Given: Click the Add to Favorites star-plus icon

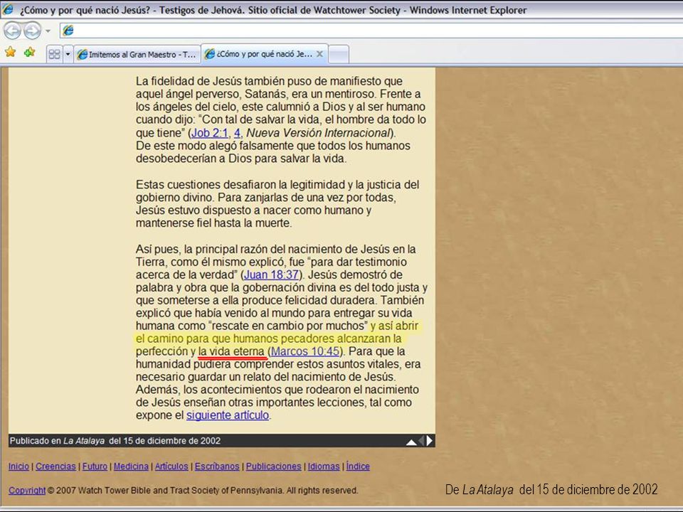Looking at the screenshot, I should pos(30,52).
